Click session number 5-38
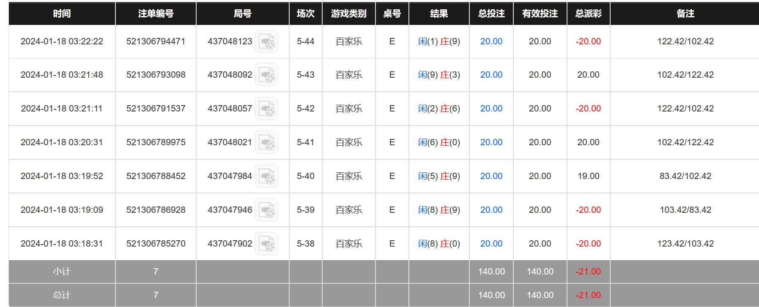Image resolution: width=759 pixels, height=307 pixels. point(305,244)
